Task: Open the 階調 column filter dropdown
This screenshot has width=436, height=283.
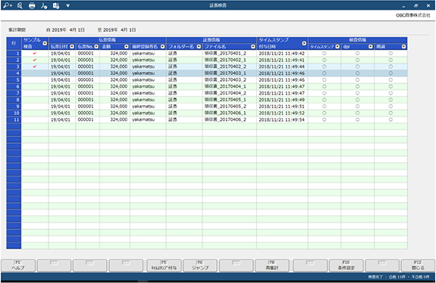Action: tap(403, 47)
